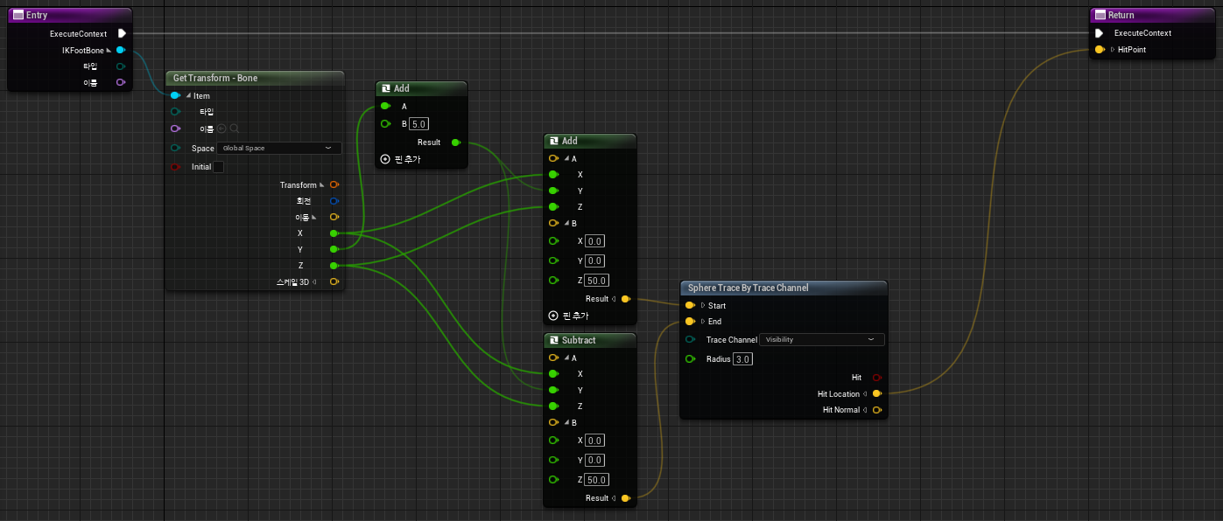The image size is (1223, 521).
Task: Click the Item input pin on Get Transform
Action: pos(175,95)
